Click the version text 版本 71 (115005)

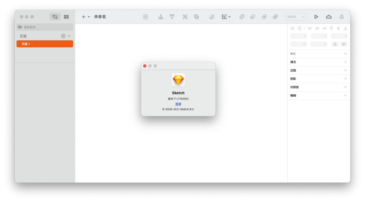[178, 99]
